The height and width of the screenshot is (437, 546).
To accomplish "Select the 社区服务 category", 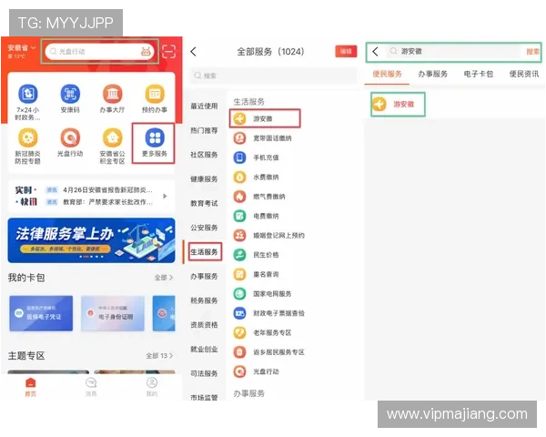I will tap(204, 155).
